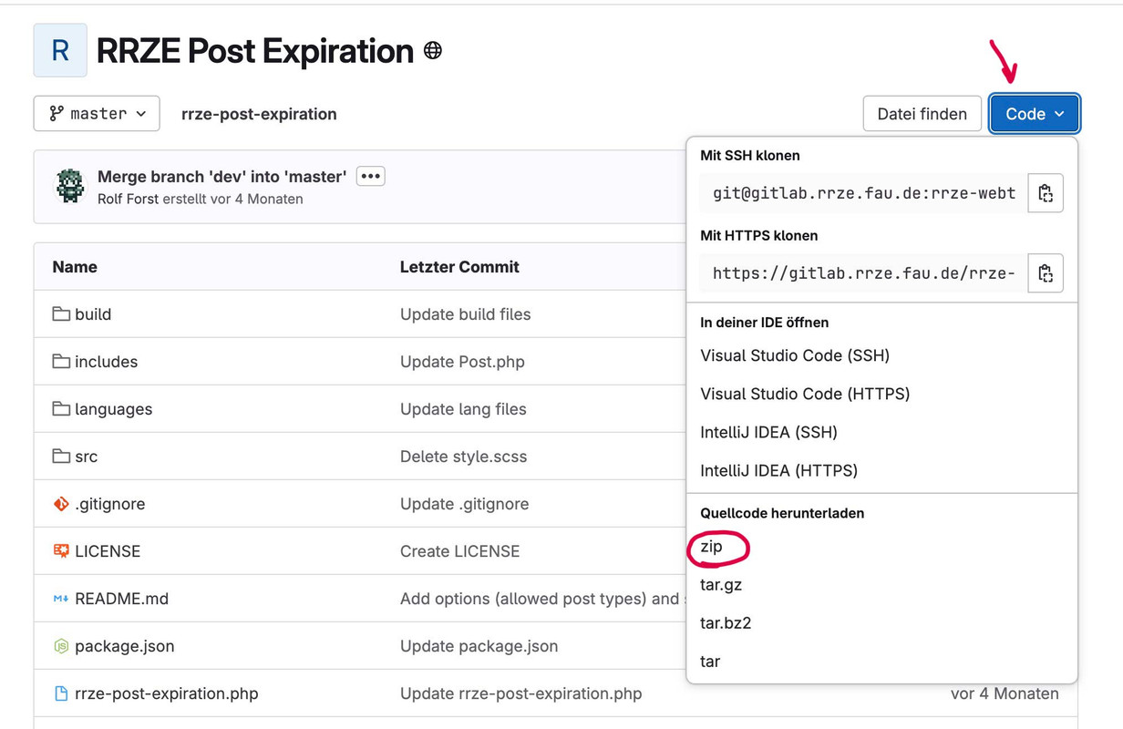Click the author name Rolf Forst
This screenshot has height=729, width=1123.
tap(128, 199)
